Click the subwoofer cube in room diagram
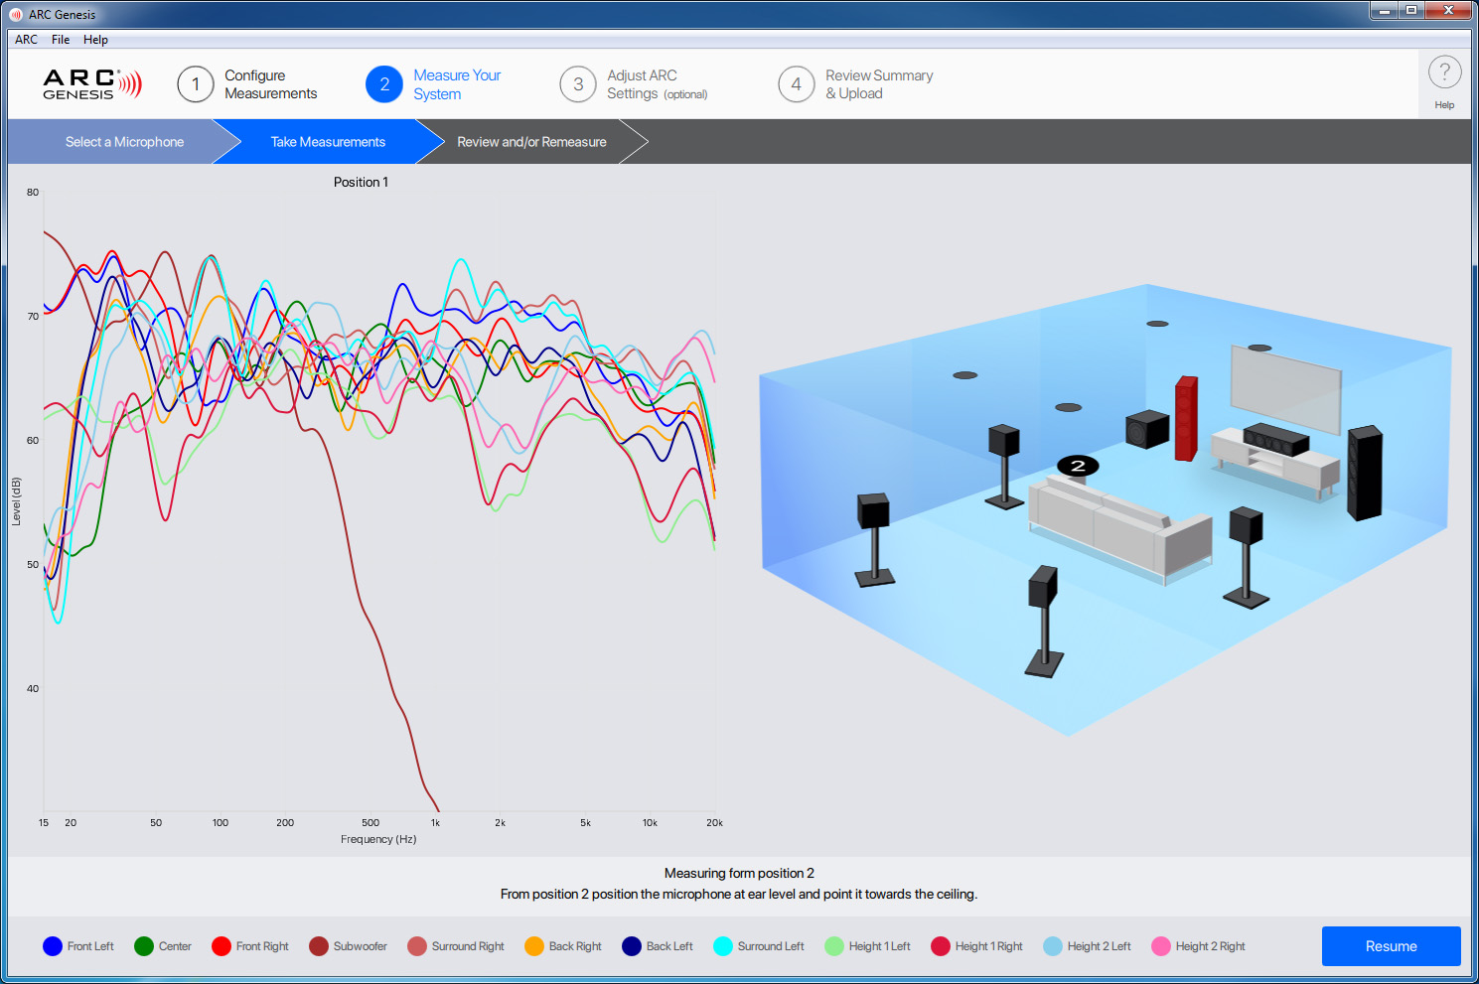Image resolution: width=1479 pixels, height=984 pixels. [1147, 429]
